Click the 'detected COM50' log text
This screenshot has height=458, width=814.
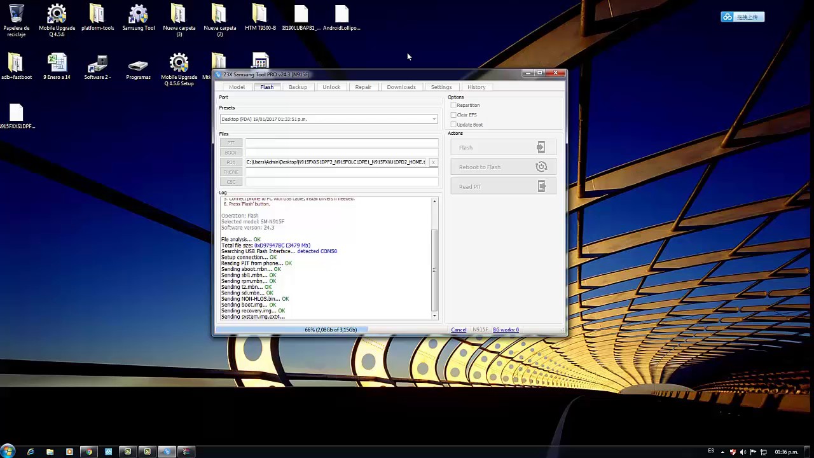(x=317, y=251)
